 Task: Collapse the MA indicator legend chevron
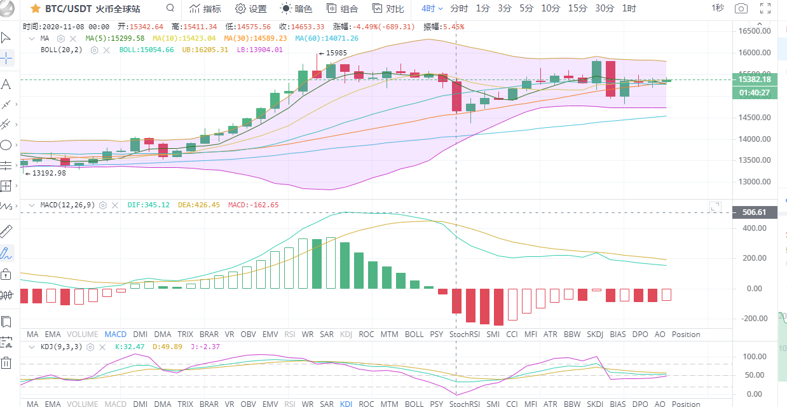tap(32, 38)
